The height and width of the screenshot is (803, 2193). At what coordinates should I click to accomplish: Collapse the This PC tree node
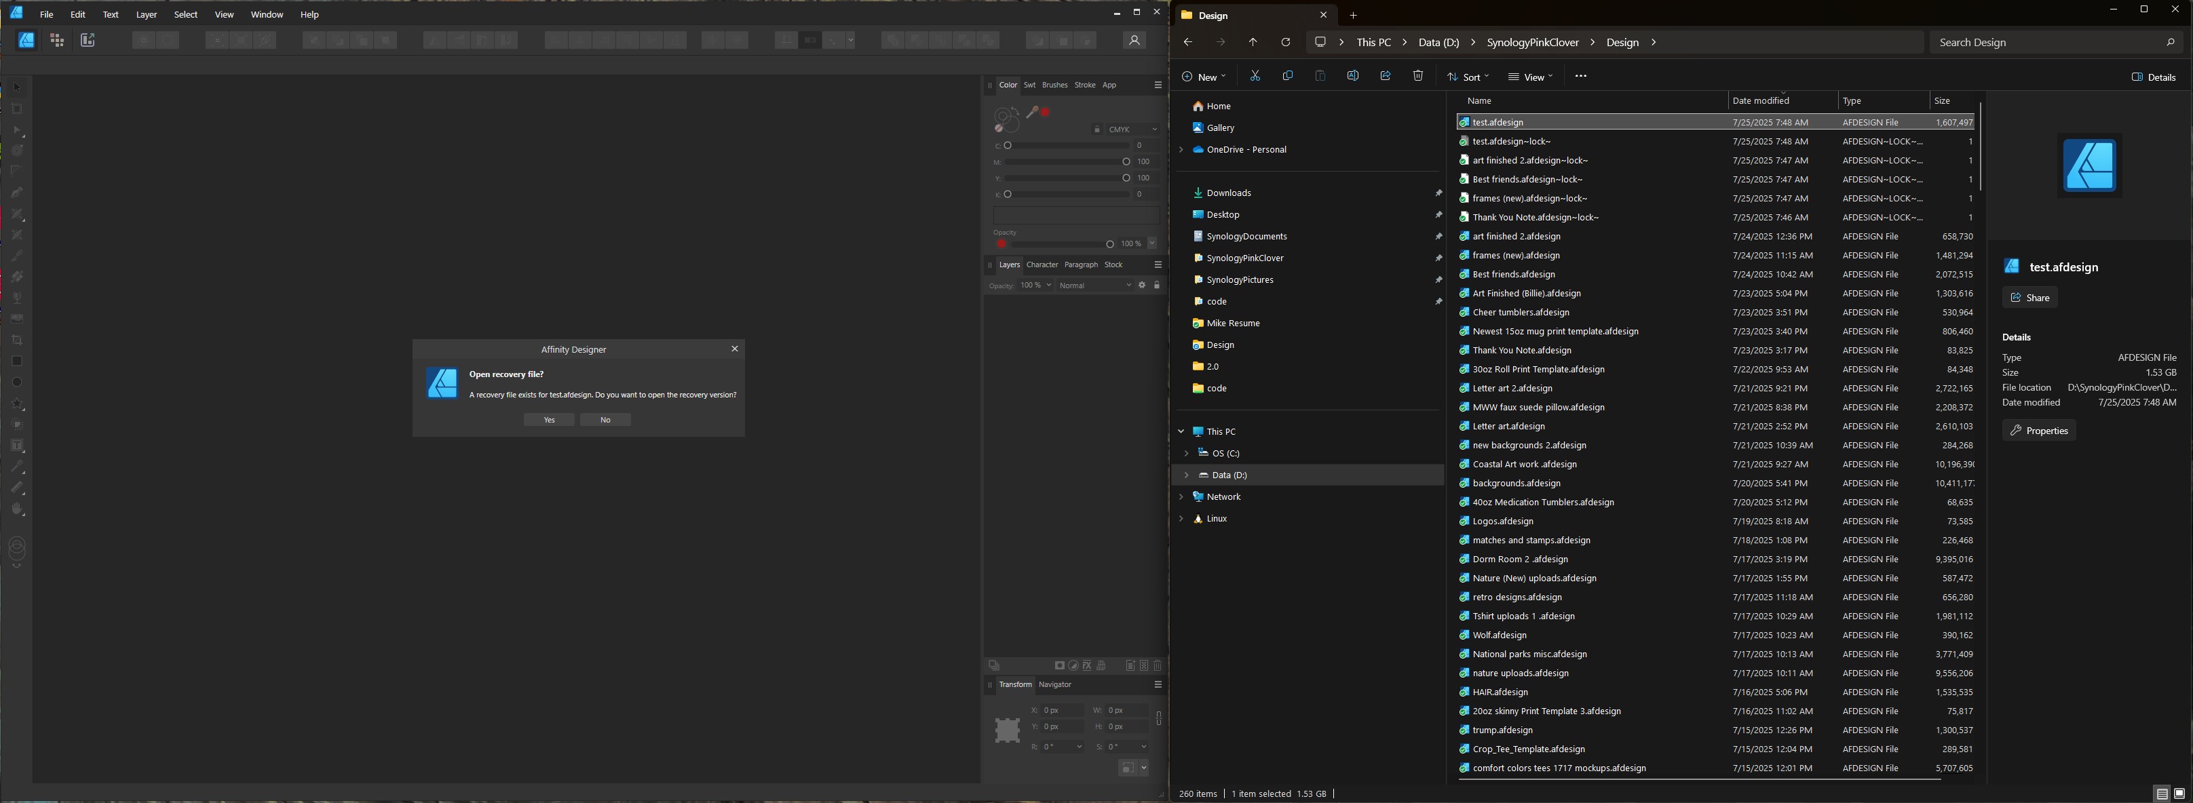coord(1181,431)
